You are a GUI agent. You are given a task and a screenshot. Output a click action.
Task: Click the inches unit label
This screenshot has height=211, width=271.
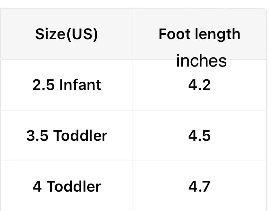(x=201, y=61)
